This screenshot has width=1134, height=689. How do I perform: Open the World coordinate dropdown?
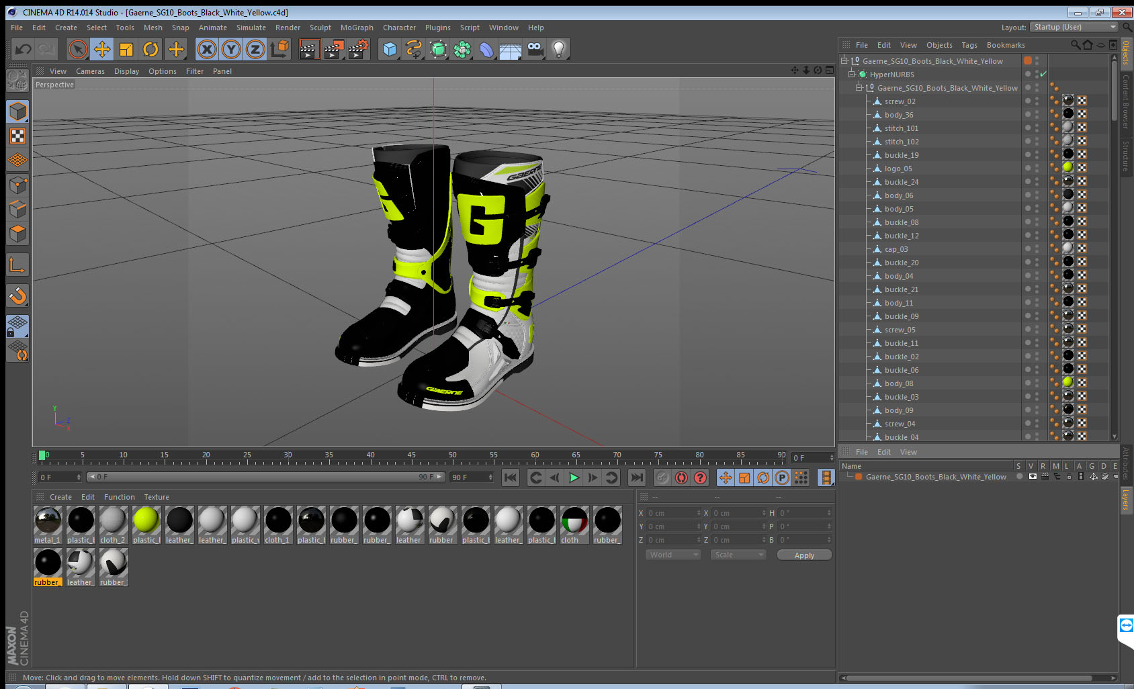(673, 555)
